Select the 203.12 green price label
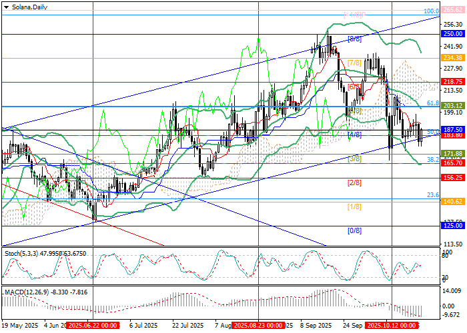This screenshot has width=467, height=333. coord(453,105)
